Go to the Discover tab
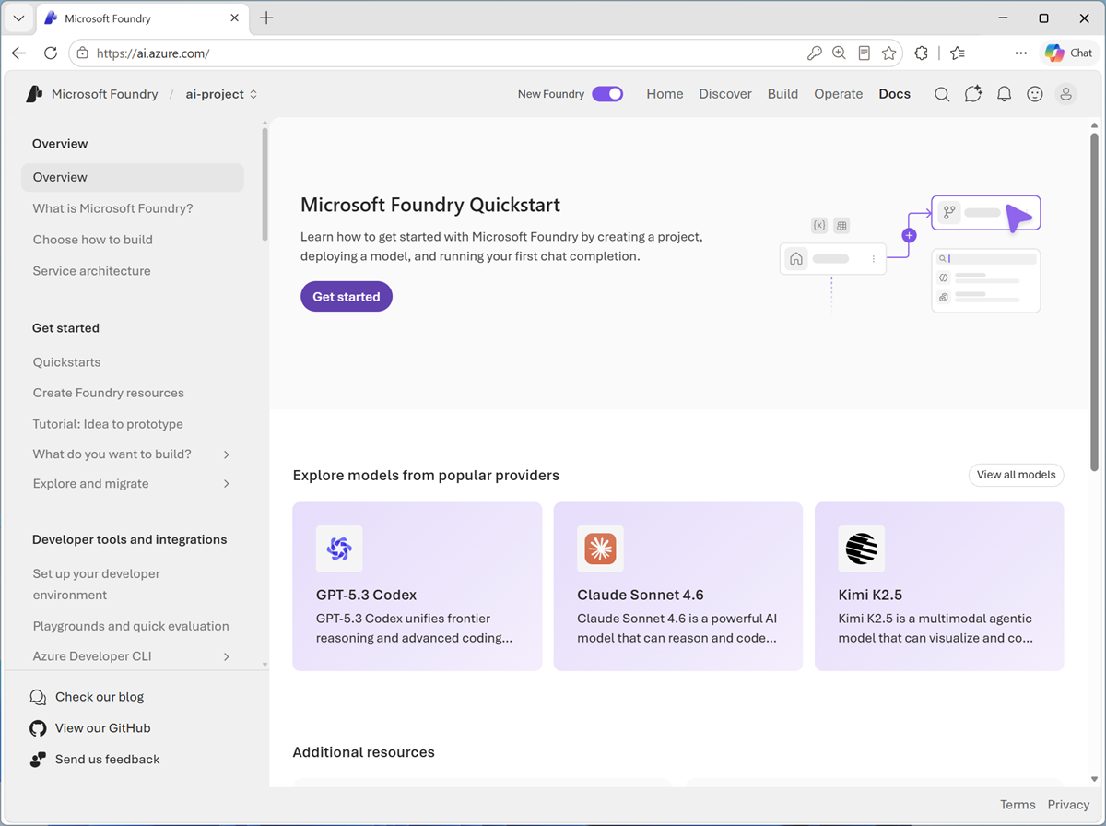 (725, 94)
